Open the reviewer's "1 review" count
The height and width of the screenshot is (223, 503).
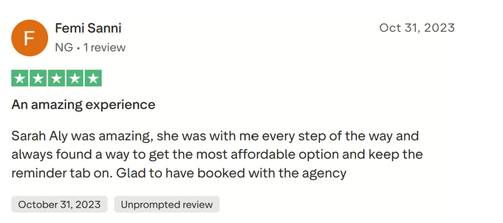tap(104, 48)
